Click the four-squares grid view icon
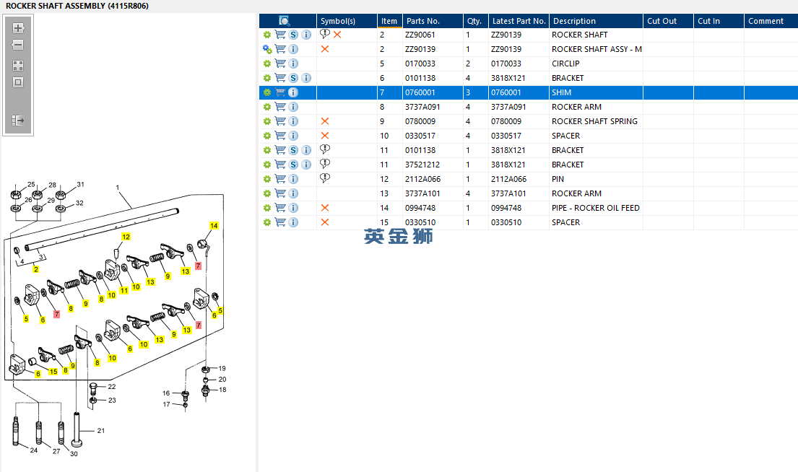Image resolution: width=798 pixels, height=472 pixels. 18,66
